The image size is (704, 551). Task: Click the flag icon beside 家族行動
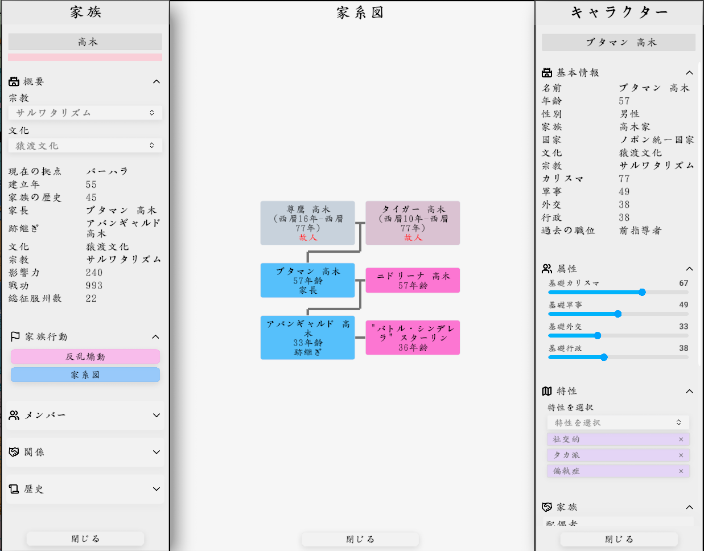pyautogui.click(x=15, y=336)
